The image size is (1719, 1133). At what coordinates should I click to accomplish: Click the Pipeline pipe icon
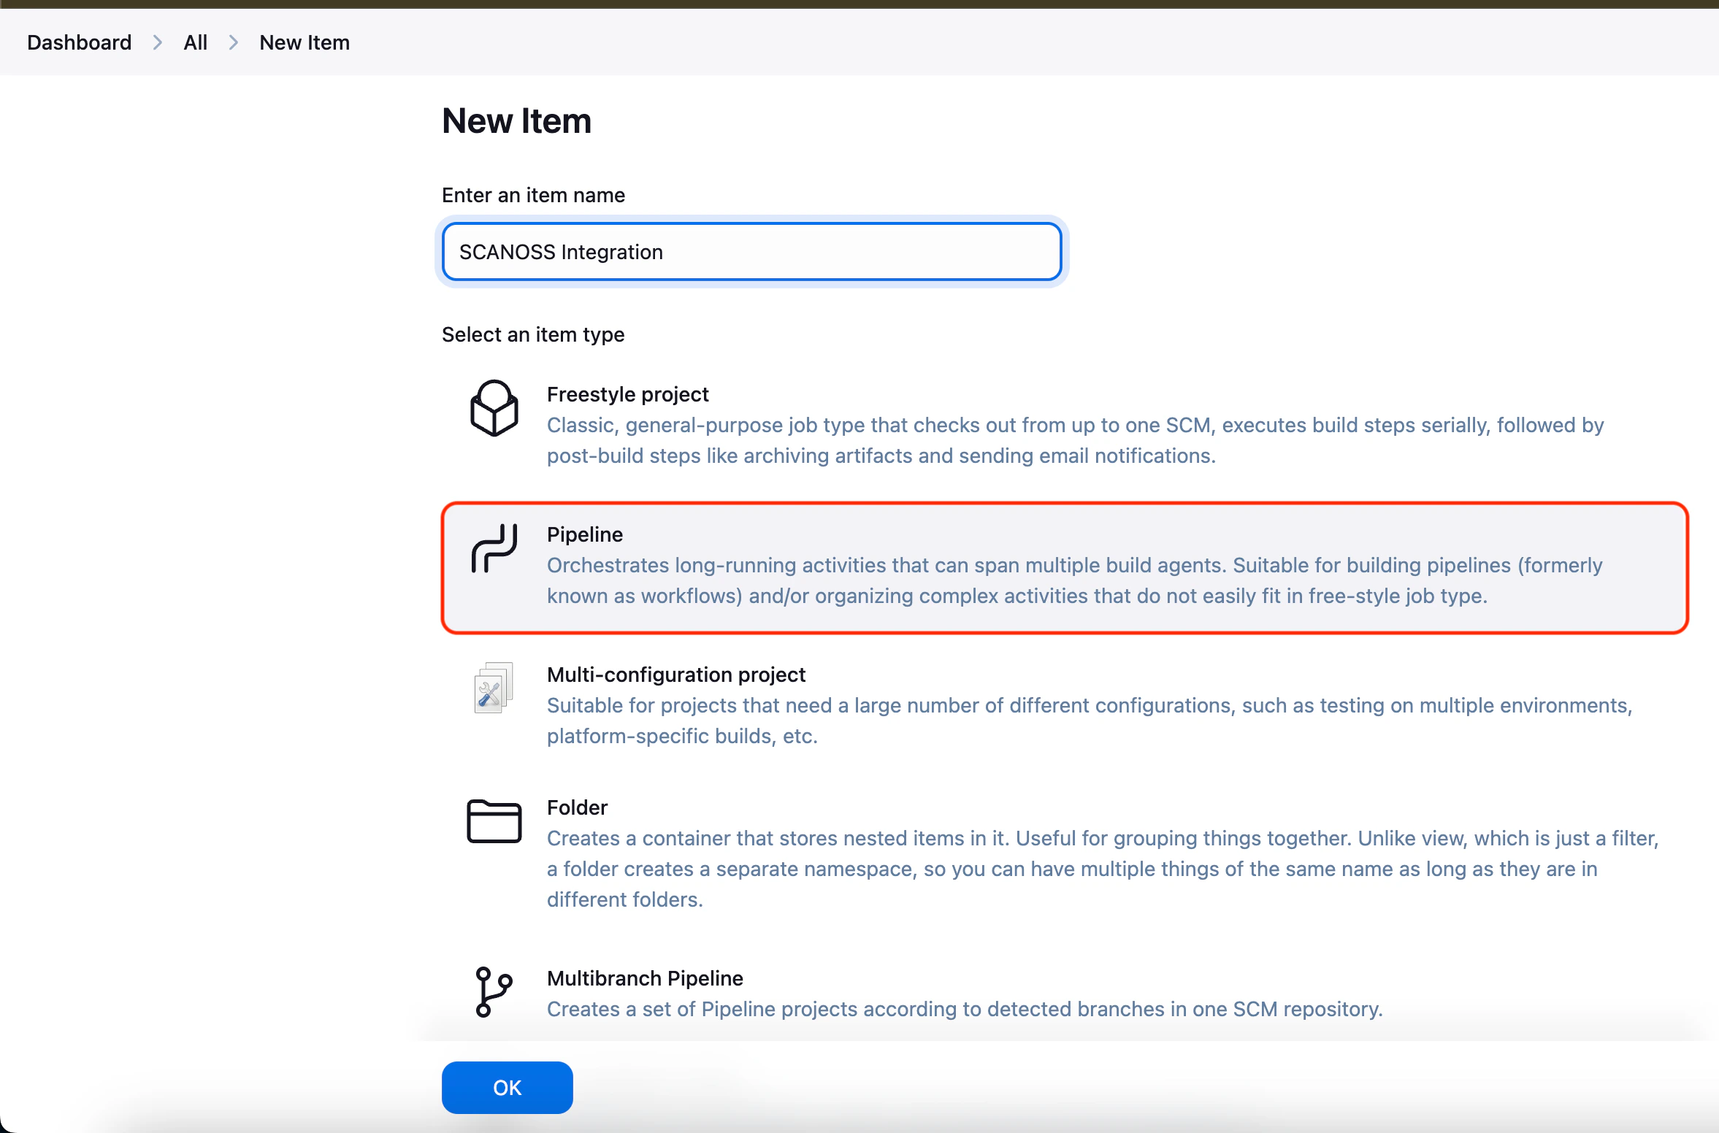pos(494,548)
